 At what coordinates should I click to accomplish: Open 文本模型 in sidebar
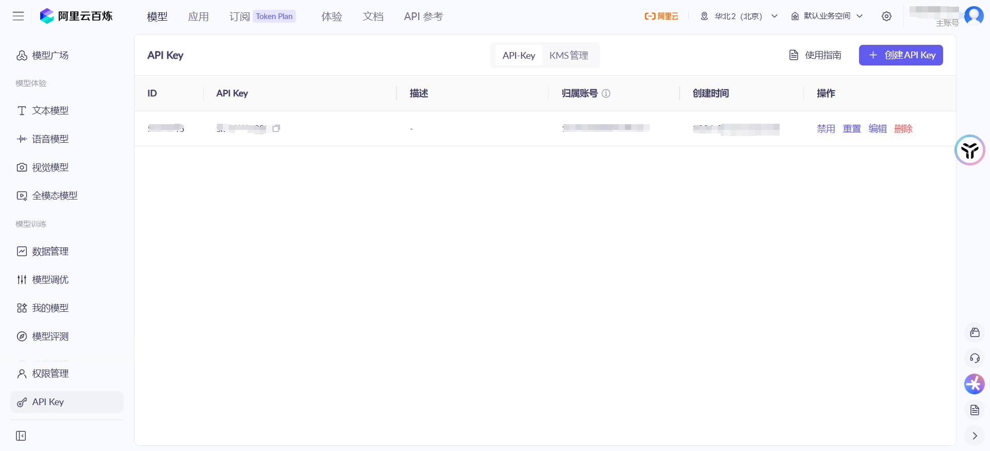point(67,111)
